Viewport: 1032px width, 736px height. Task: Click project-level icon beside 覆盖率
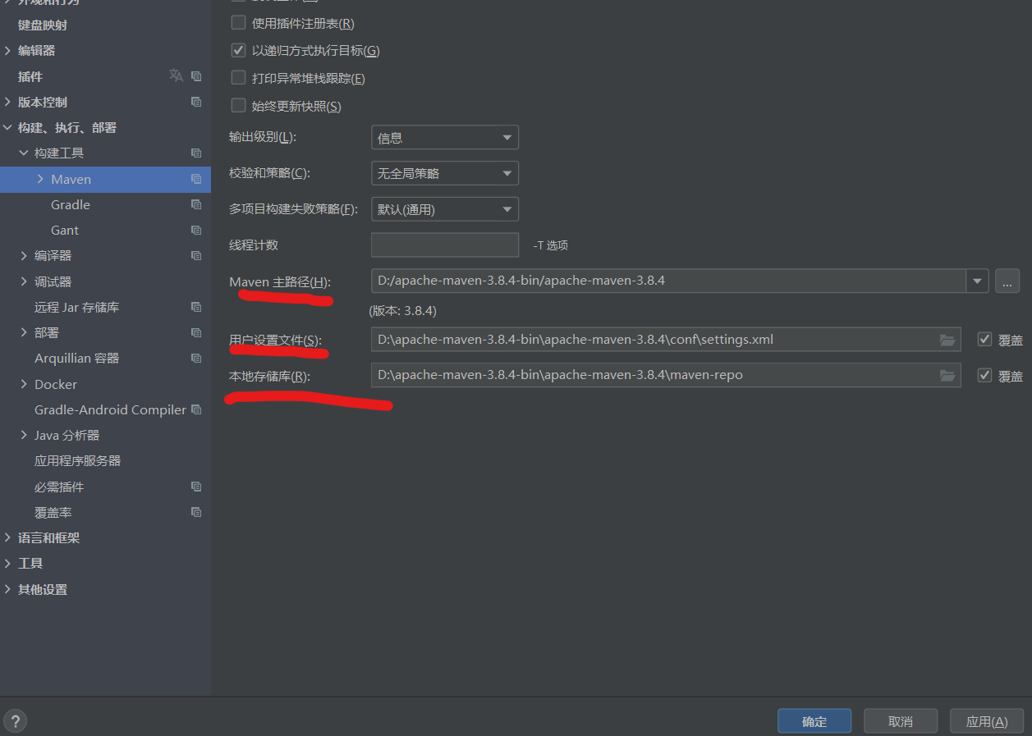click(196, 512)
